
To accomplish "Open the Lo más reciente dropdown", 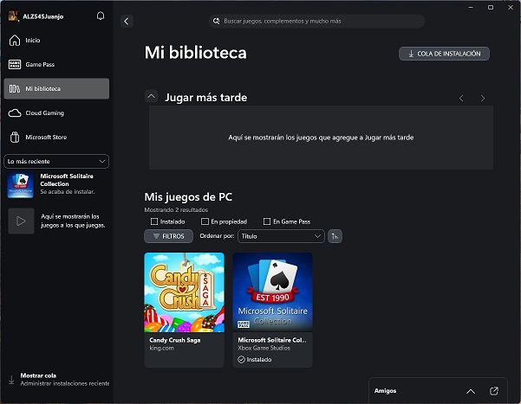I will [x=56, y=161].
